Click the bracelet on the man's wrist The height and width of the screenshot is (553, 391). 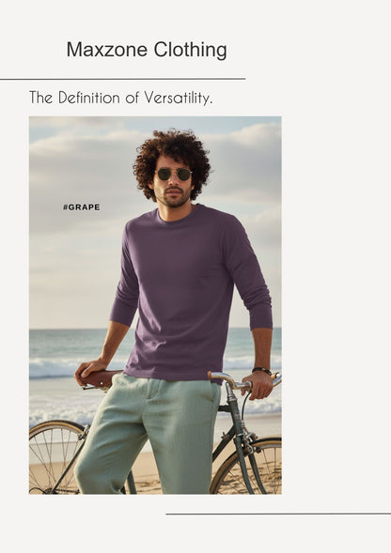click(261, 371)
